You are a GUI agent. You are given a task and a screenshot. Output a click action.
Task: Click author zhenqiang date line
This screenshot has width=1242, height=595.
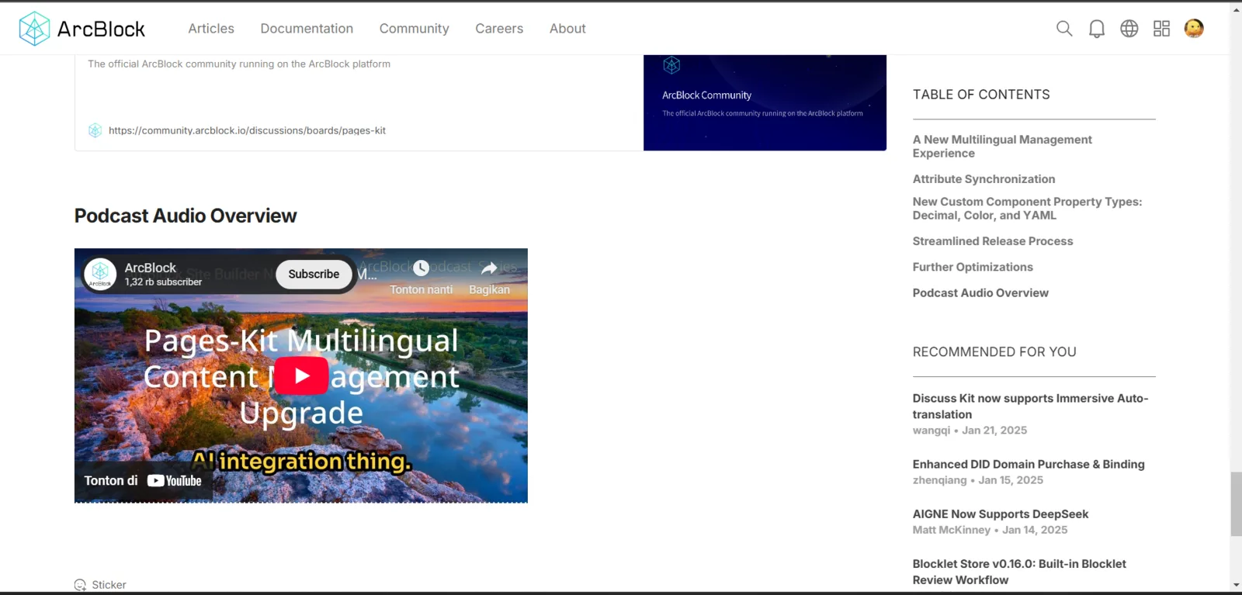tap(978, 480)
